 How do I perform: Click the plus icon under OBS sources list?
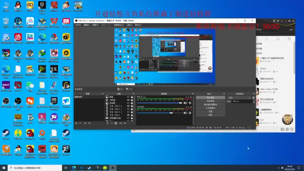(108, 123)
